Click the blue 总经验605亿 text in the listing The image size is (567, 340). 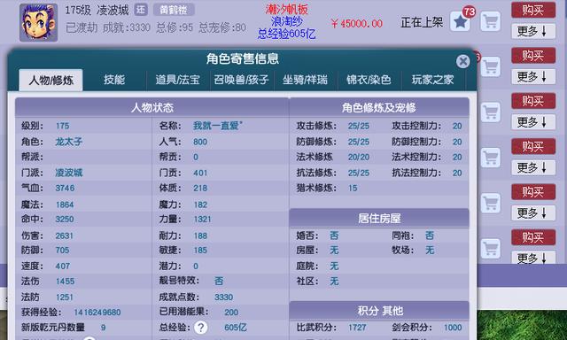click(x=287, y=34)
